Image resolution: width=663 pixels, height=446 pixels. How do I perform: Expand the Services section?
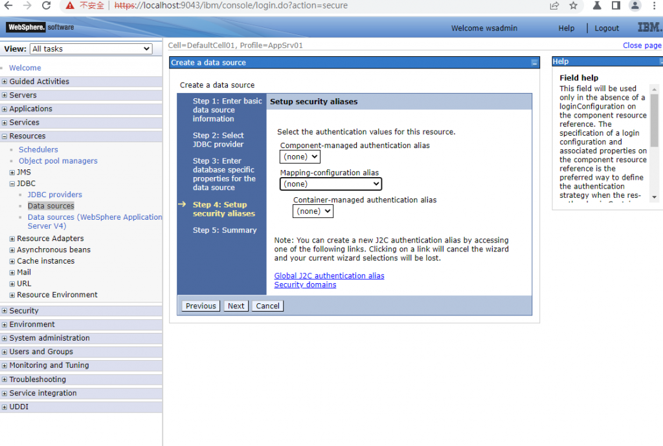pos(5,123)
